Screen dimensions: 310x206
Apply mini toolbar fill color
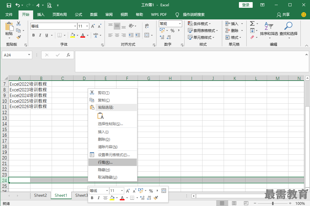(x=112, y=198)
